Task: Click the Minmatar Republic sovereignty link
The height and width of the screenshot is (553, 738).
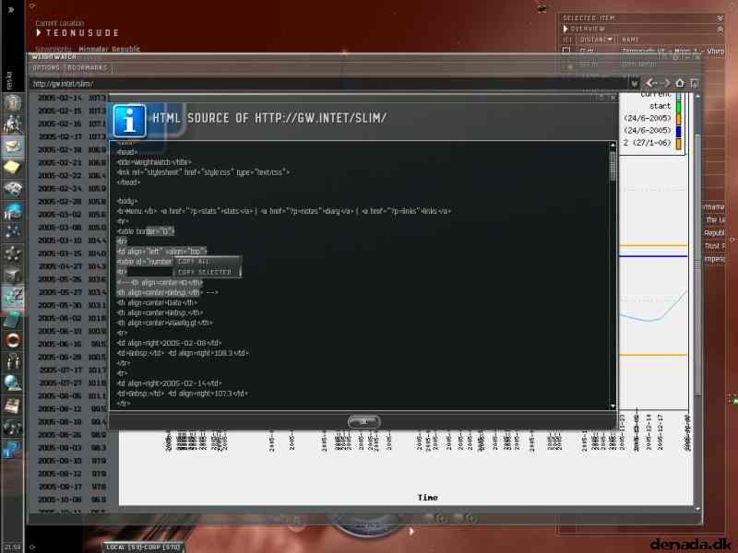Action: click(x=109, y=49)
